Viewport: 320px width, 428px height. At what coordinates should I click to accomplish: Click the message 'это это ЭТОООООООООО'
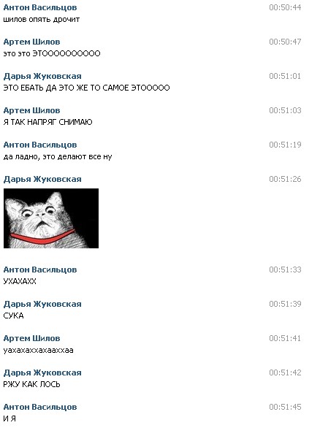[x=52, y=53]
